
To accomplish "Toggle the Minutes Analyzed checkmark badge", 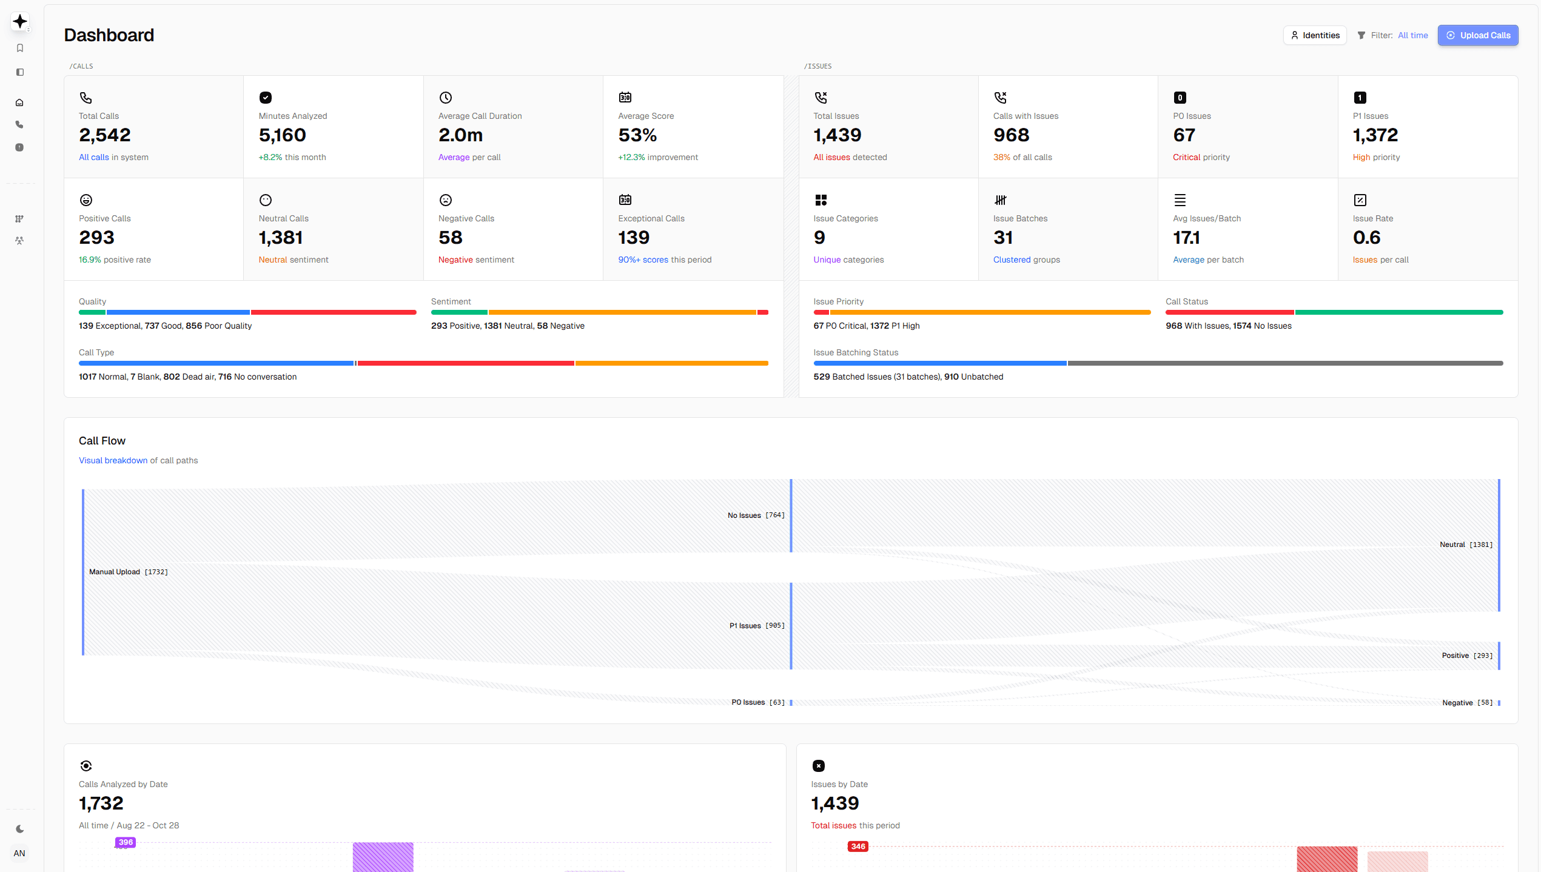I will pos(266,97).
